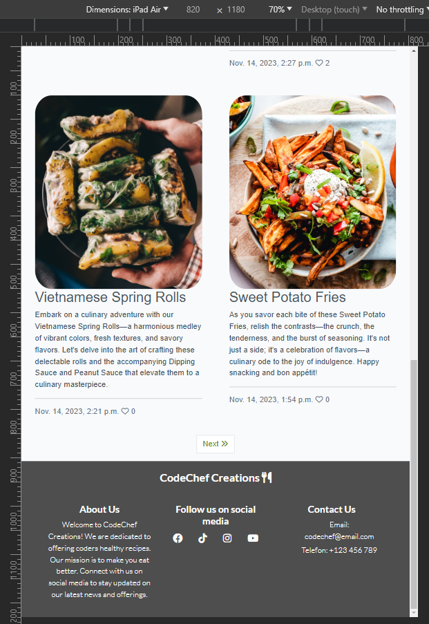Open the Facebook social media icon
The width and height of the screenshot is (429, 624).
(178, 538)
